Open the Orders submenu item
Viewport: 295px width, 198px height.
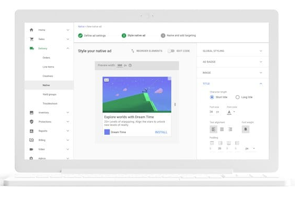click(x=46, y=58)
